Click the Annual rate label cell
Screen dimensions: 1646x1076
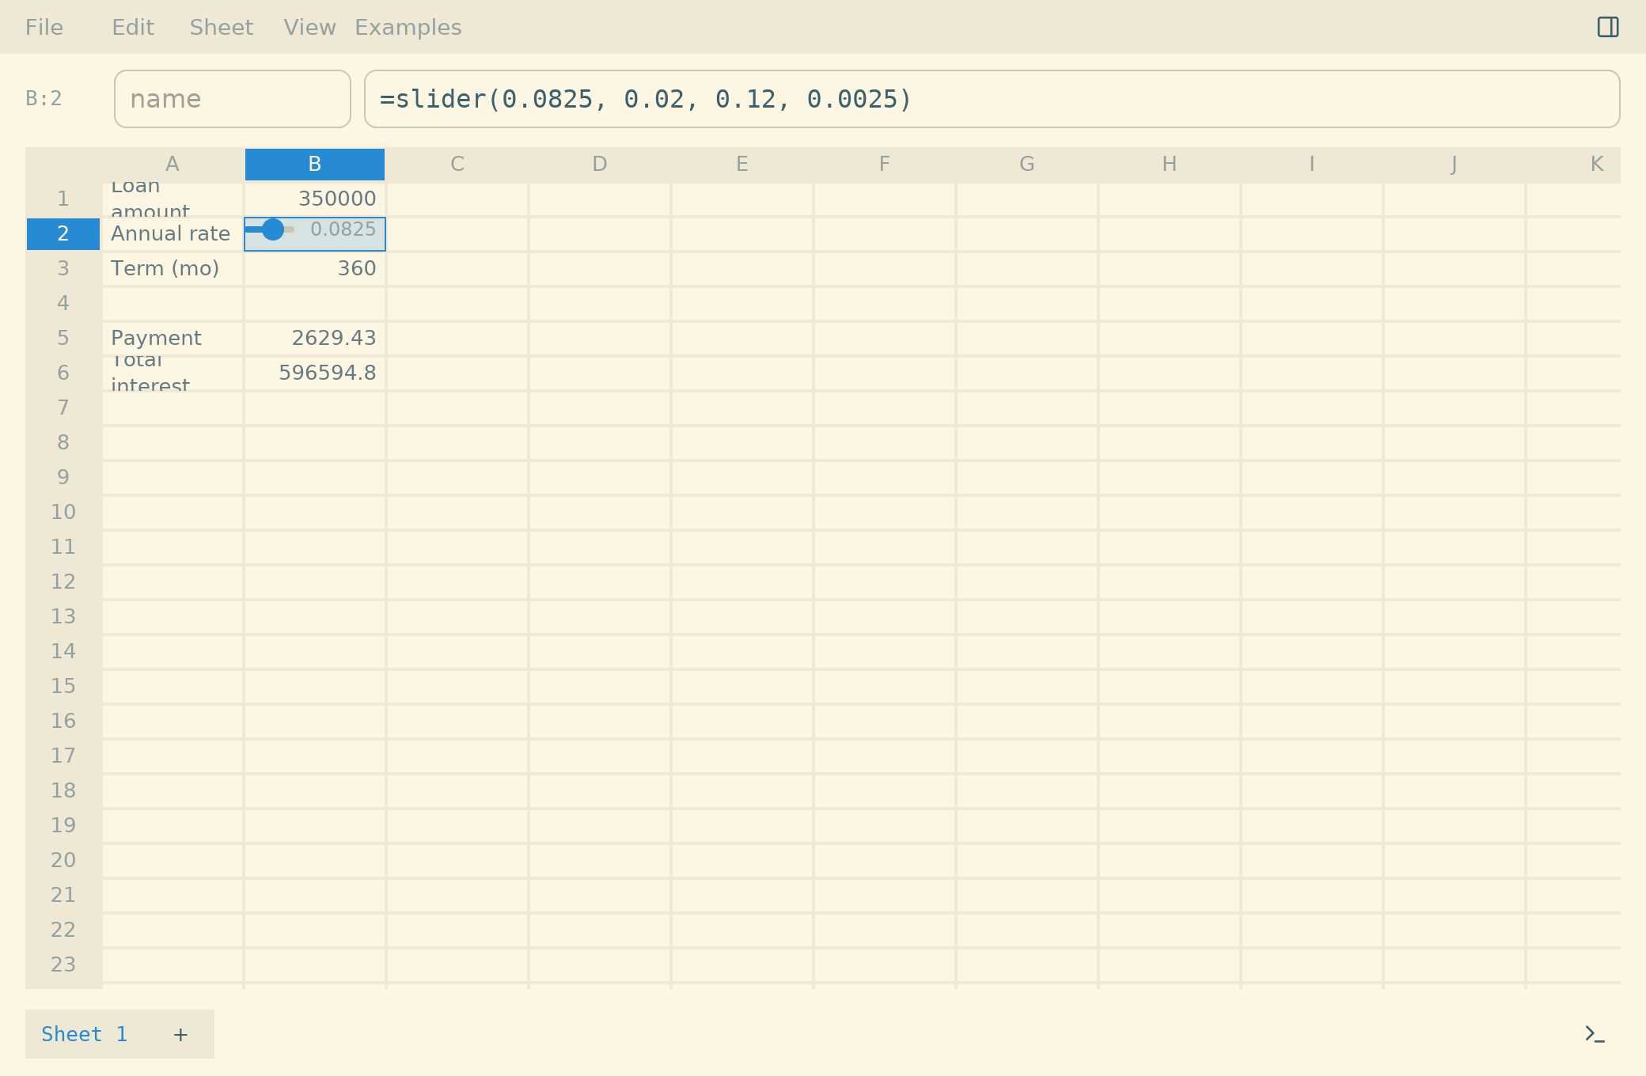coord(173,234)
